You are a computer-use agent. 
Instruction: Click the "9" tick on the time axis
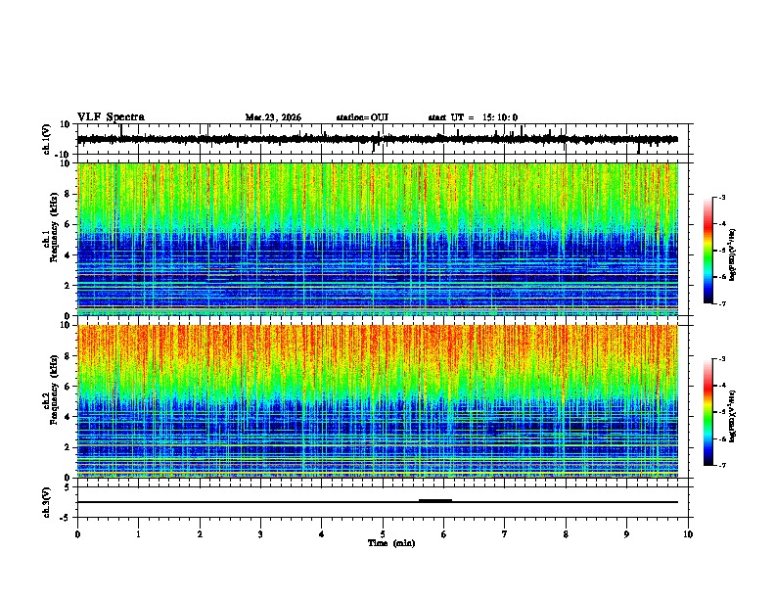click(x=626, y=534)
